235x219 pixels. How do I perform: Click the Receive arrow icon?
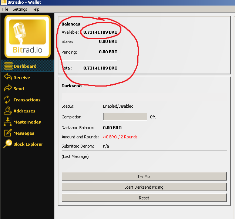pos(8,77)
